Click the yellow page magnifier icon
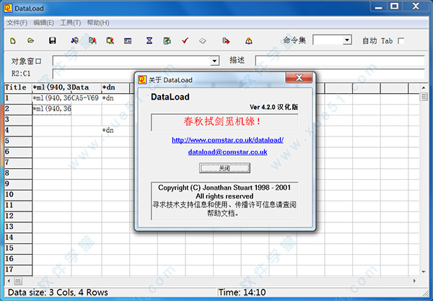 click(x=110, y=40)
